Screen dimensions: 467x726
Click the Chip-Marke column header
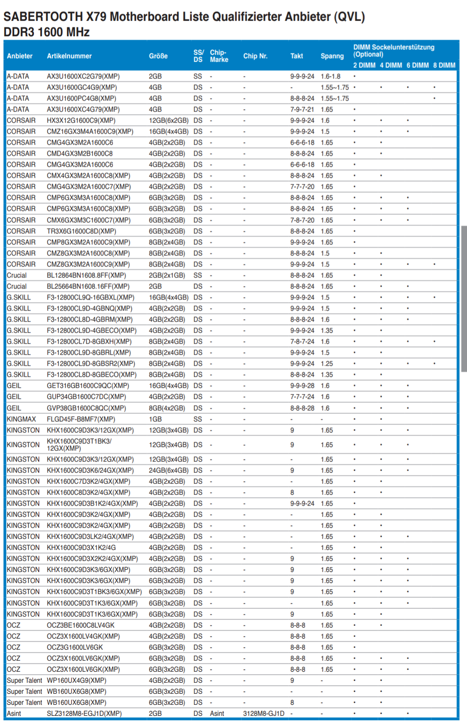[219, 56]
